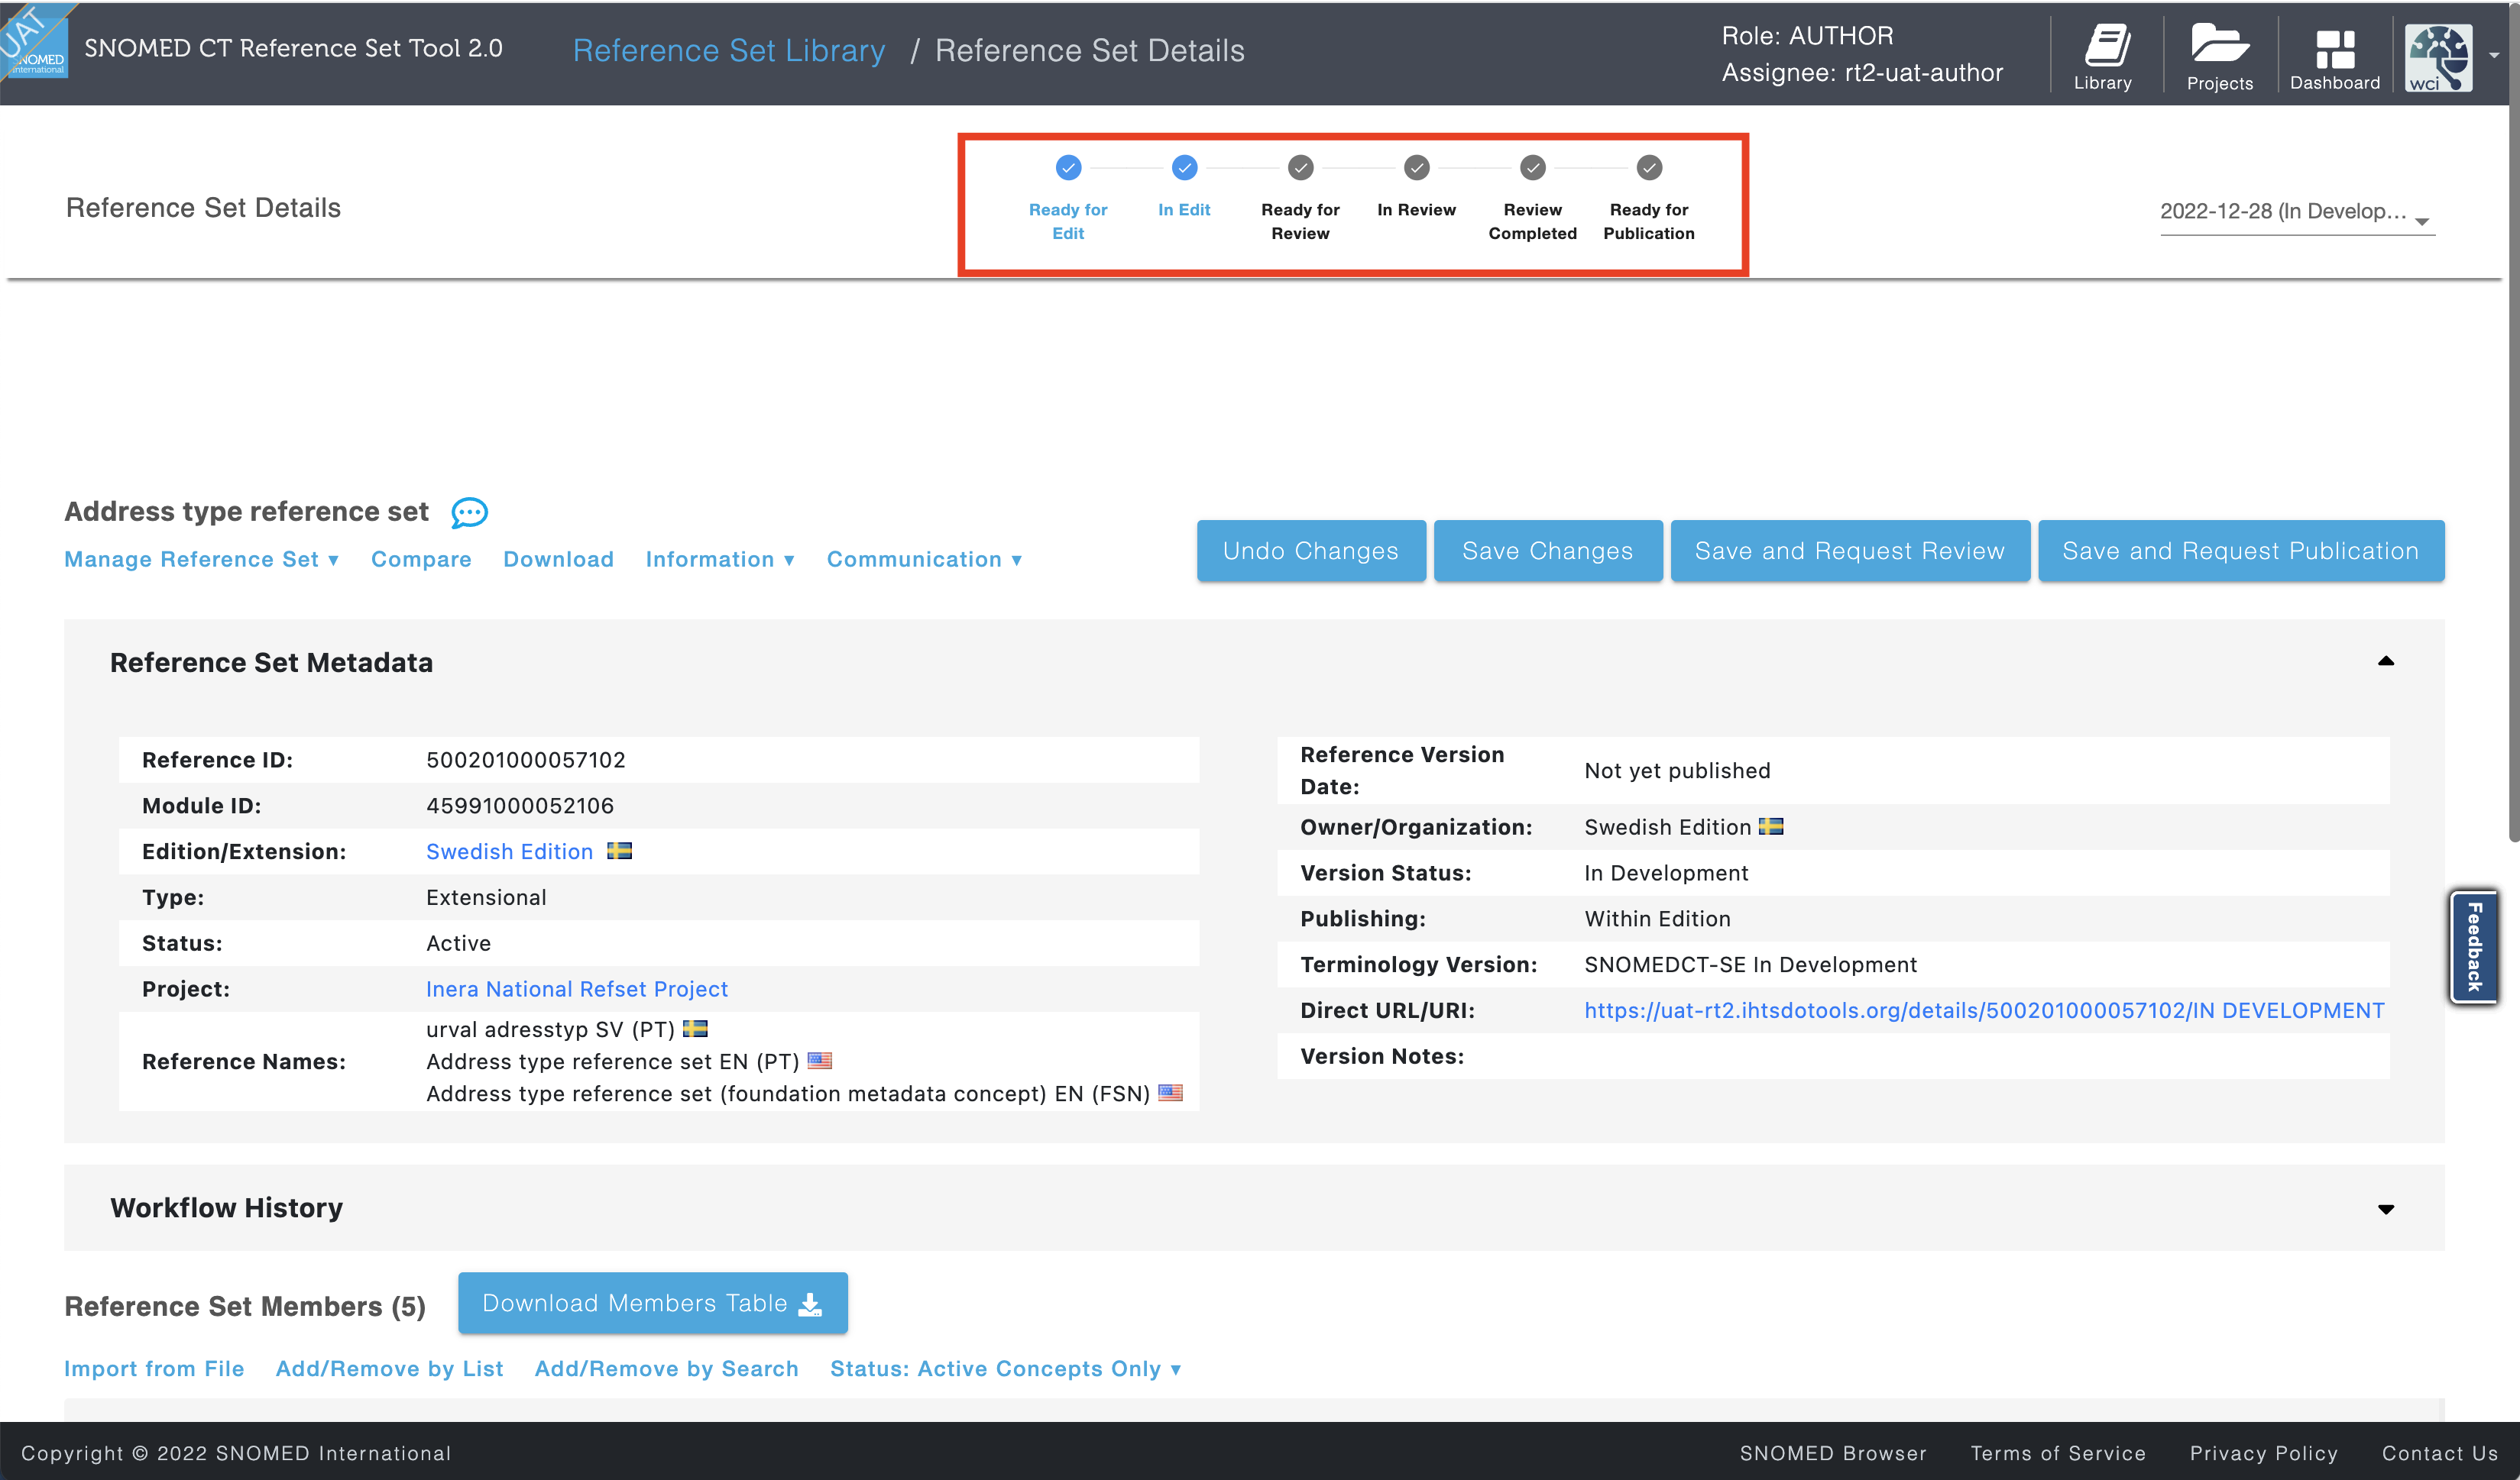The width and height of the screenshot is (2520, 1480).
Task: Click Save and Request Publication
Action: 2240,551
